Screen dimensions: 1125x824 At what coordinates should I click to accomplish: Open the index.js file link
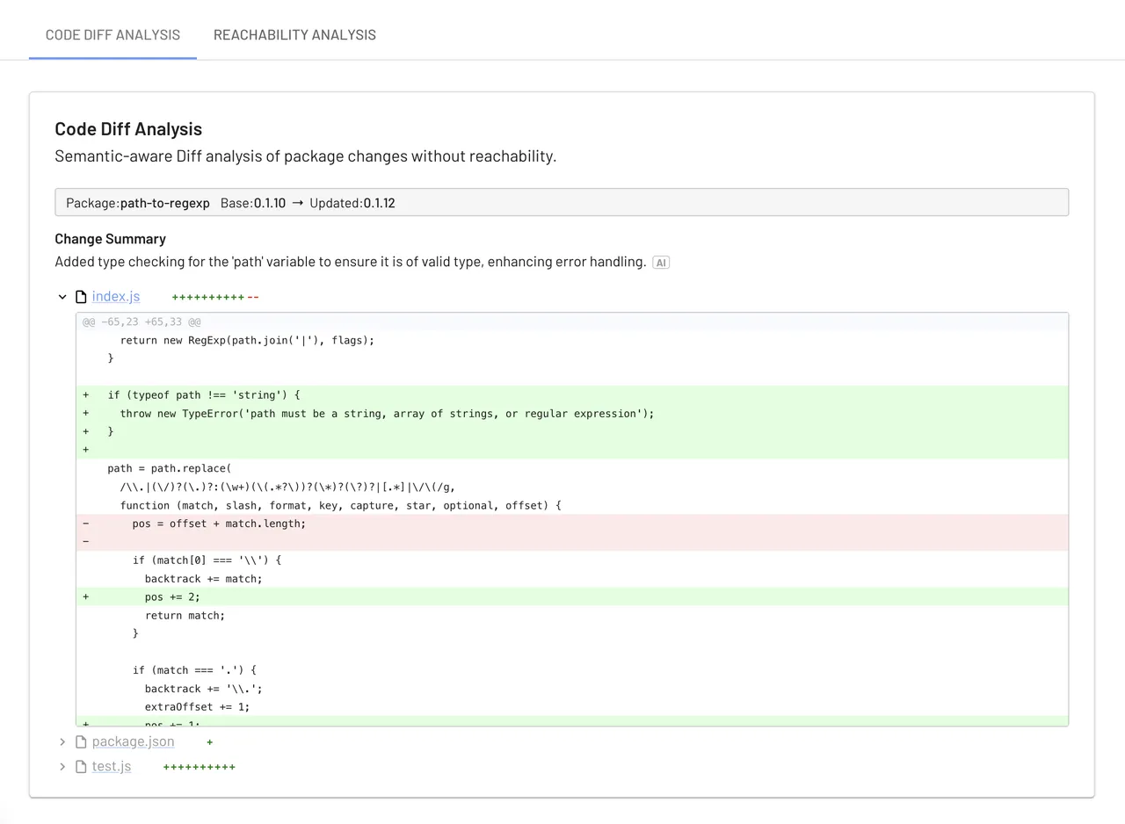(116, 297)
